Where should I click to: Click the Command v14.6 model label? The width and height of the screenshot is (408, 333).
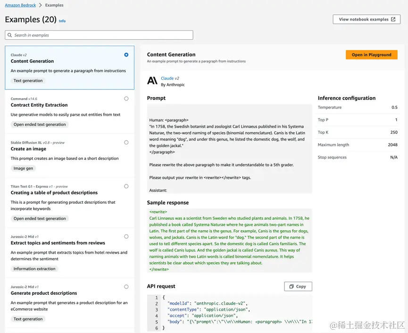[24, 99]
